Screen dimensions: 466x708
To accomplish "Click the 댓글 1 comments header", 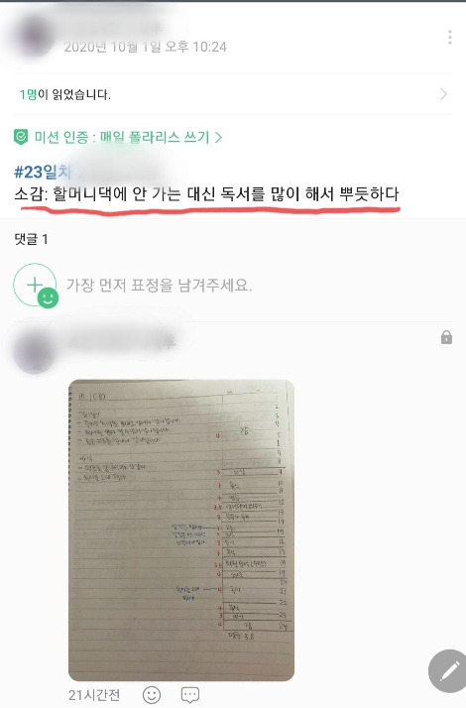I will (x=31, y=239).
